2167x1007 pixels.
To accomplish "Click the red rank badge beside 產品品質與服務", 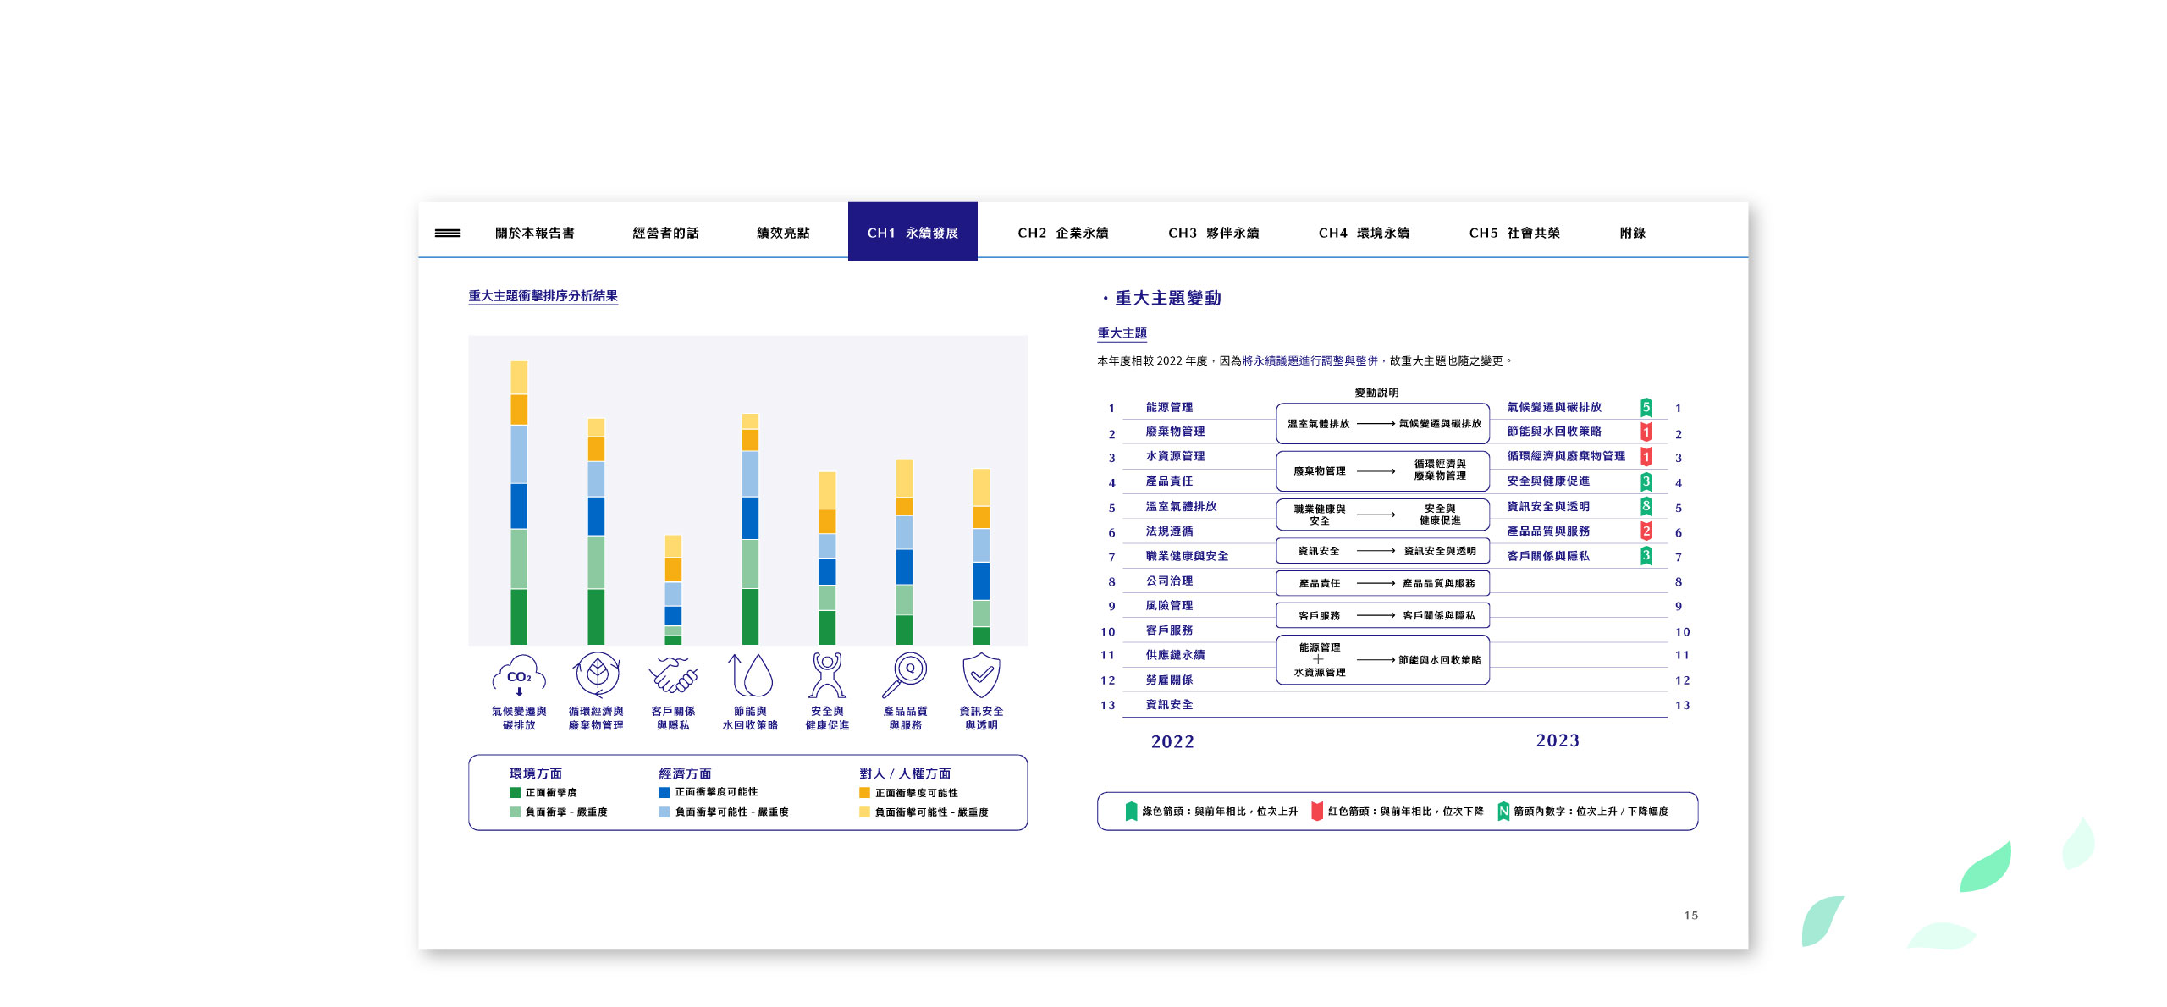I will [x=1646, y=531].
